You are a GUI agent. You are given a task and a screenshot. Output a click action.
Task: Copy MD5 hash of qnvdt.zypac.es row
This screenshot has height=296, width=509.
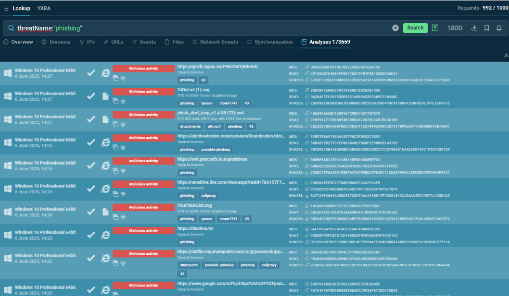click(307, 67)
